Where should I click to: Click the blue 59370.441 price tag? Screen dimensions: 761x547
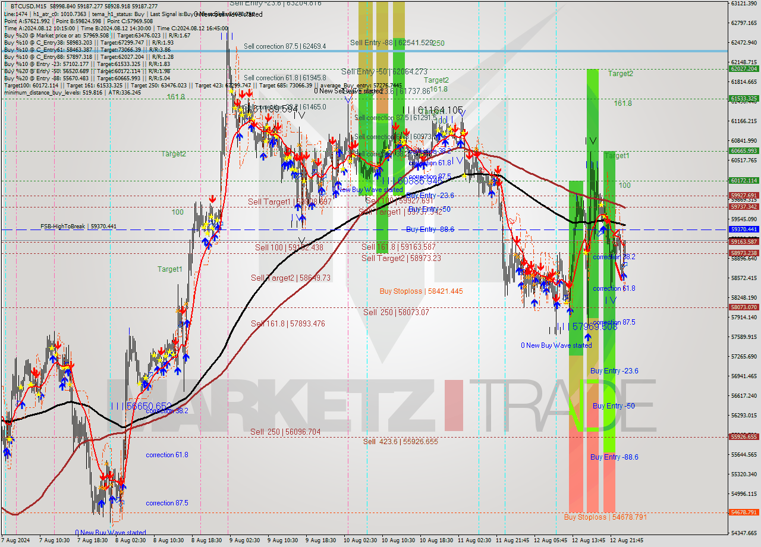[744, 230]
